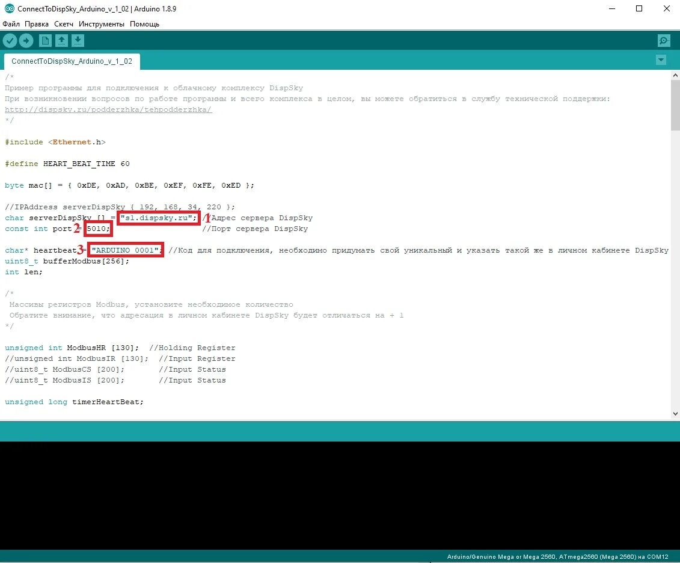680x563 pixels.
Task: Click the unsigned long timerHeartBeat line
Action: (x=74, y=402)
